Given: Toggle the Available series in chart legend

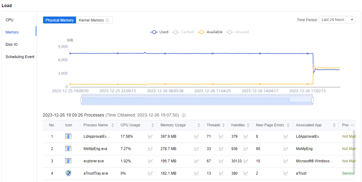Looking at the screenshot, I should [x=211, y=32].
